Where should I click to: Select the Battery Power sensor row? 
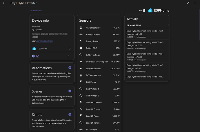pos(99,41)
